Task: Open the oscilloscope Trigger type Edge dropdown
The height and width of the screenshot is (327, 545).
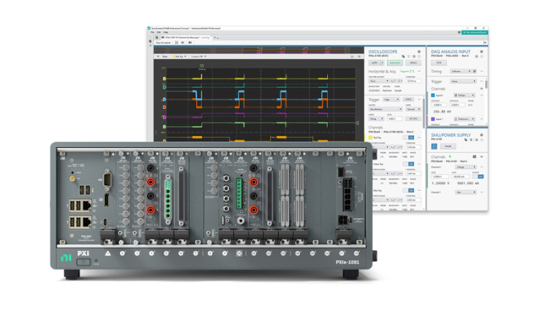Action: click(392, 100)
